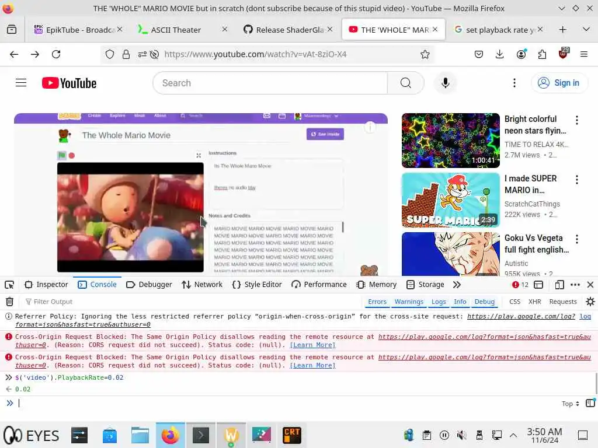The image size is (598, 448).
Task: Click the YouTube search magnifier button
Action: click(406, 83)
